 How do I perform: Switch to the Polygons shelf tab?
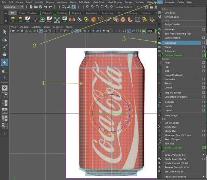point(47,13)
